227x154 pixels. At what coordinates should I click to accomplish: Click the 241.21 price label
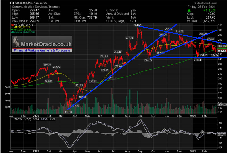click(104, 56)
